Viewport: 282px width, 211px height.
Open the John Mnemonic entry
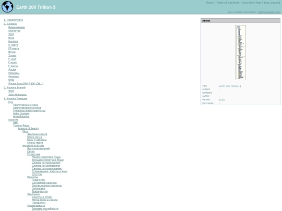point(17,94)
